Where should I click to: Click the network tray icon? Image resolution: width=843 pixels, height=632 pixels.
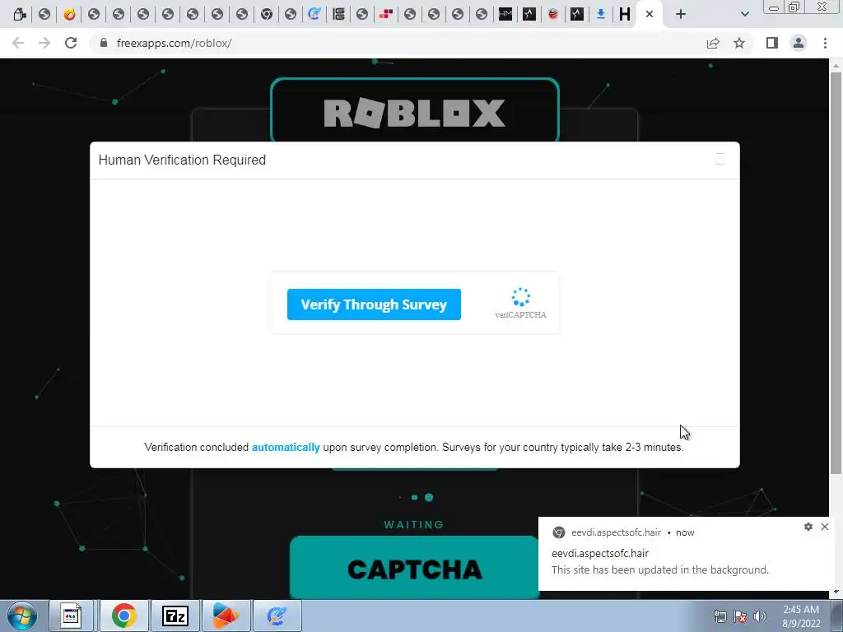(720, 616)
